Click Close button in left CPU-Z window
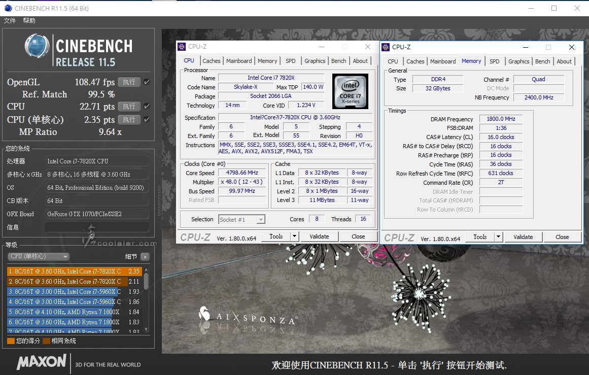This screenshot has width=589, height=375. 358,236
